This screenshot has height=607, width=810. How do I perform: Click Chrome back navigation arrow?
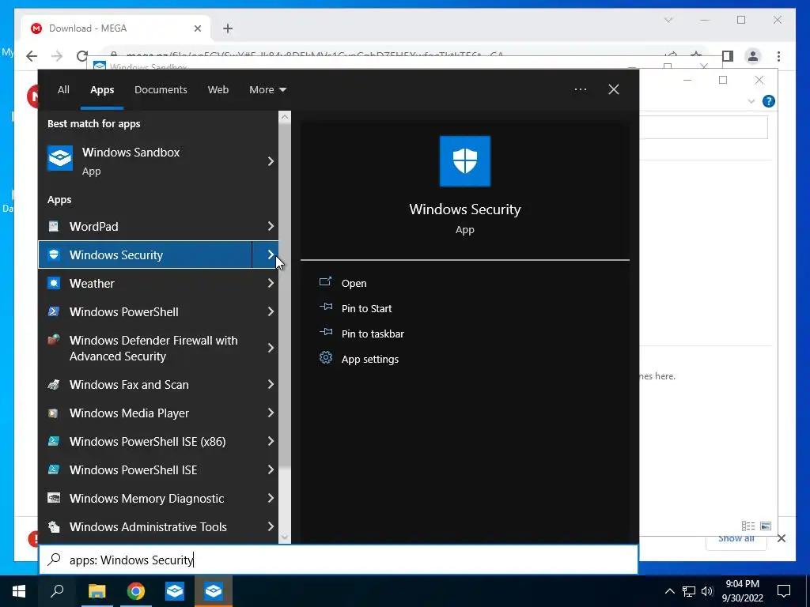point(32,56)
